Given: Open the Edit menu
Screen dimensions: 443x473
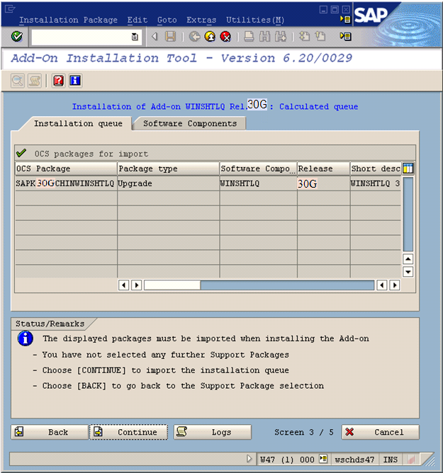Looking at the screenshot, I should pos(138,20).
